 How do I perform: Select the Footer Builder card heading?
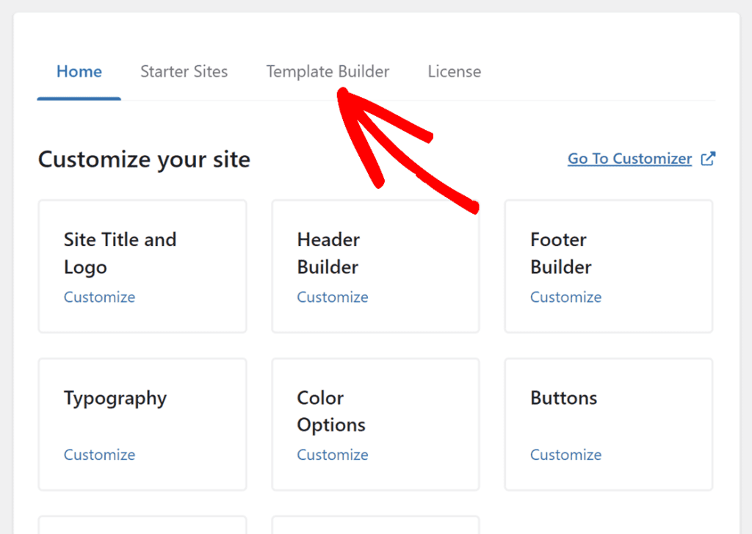(x=561, y=253)
